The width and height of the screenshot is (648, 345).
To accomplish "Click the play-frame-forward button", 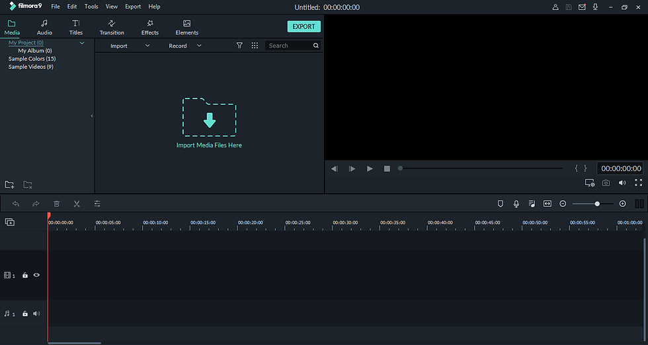I will (x=352, y=169).
